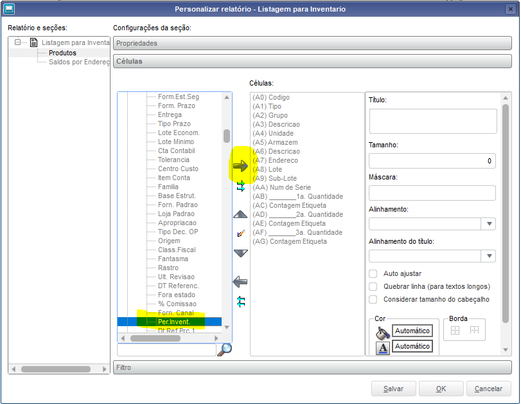
Task: Click the field search text box
Action: [167, 350]
